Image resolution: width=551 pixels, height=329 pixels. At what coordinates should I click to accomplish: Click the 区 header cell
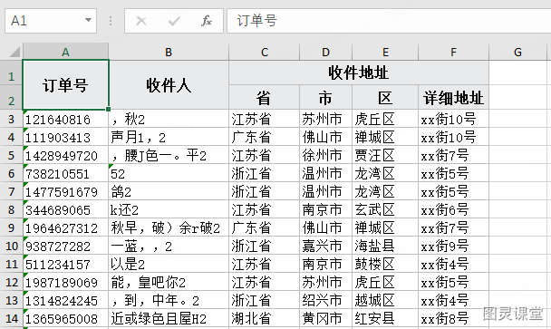(x=385, y=97)
